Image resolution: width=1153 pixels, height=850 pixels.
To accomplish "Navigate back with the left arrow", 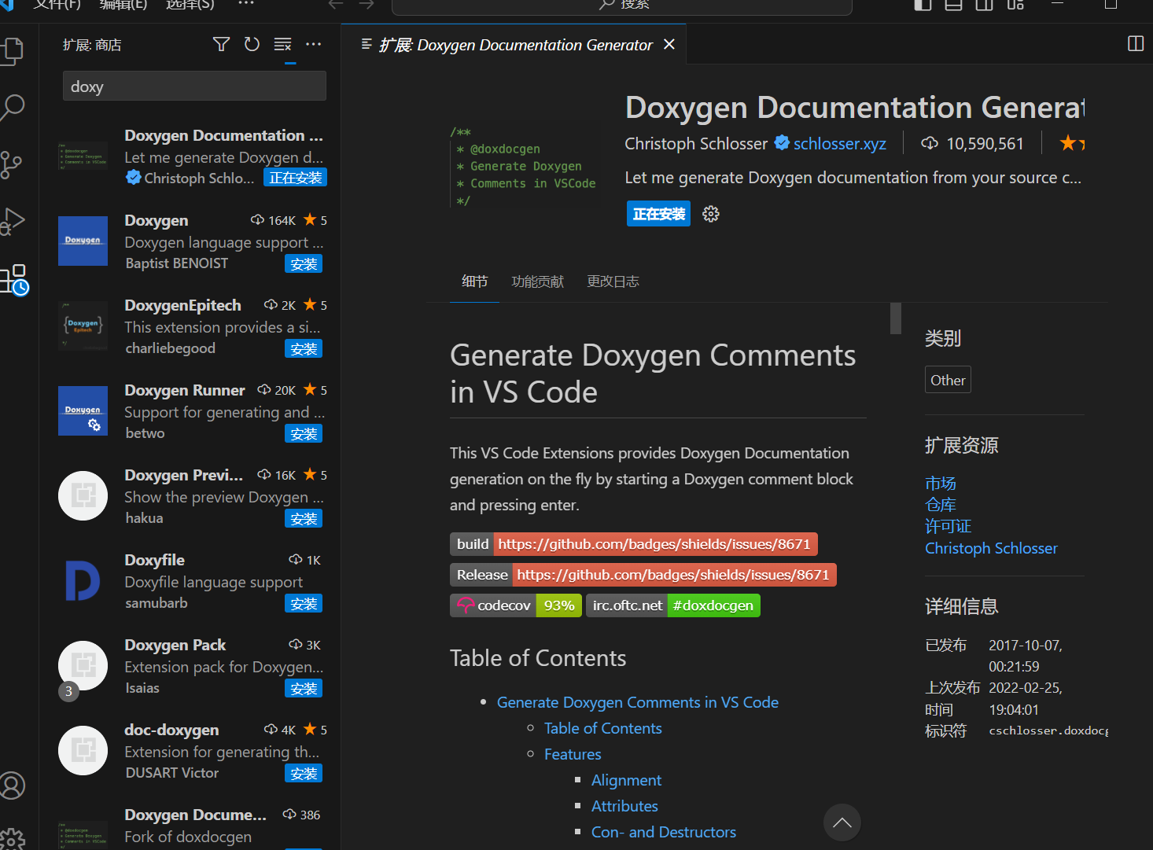I will [x=336, y=4].
